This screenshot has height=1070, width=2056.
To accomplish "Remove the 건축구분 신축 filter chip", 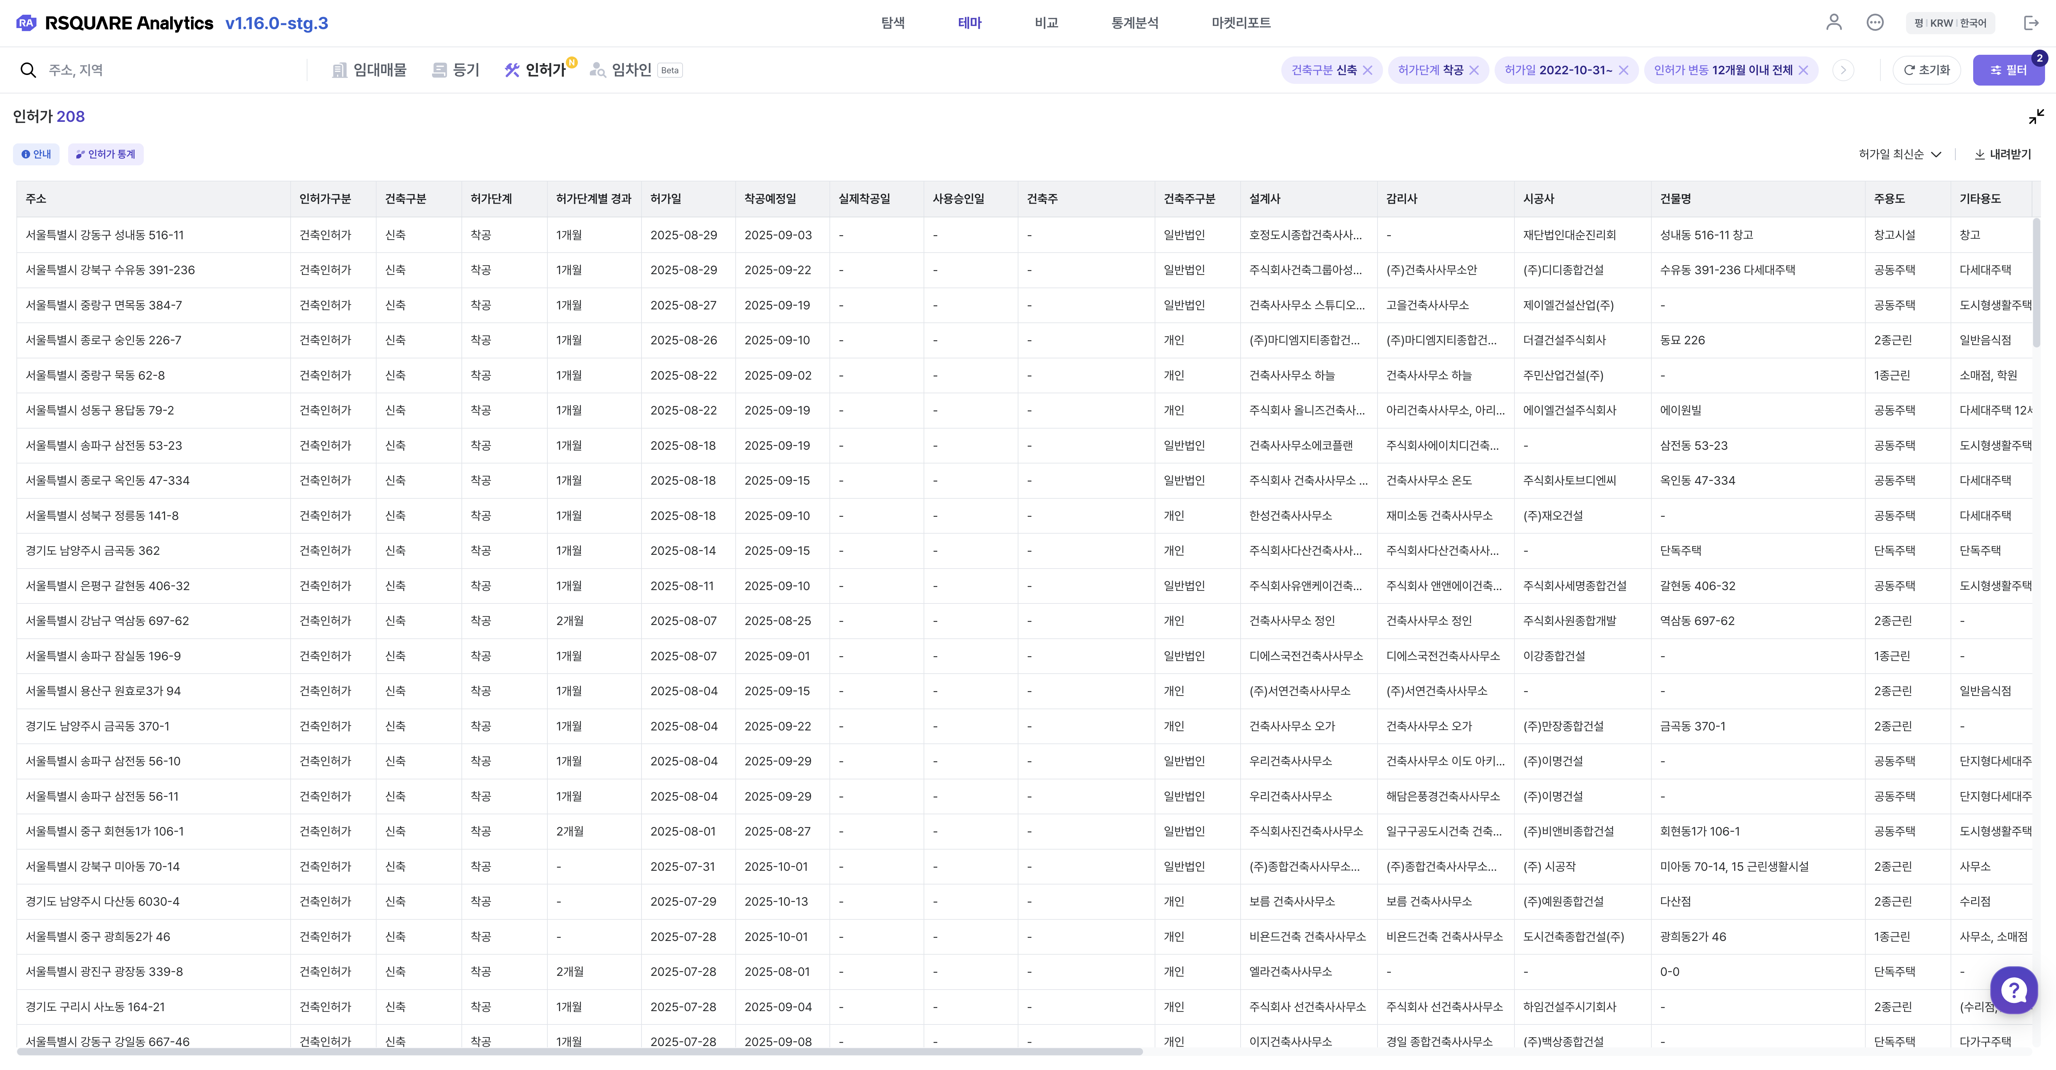I will click(1368, 70).
